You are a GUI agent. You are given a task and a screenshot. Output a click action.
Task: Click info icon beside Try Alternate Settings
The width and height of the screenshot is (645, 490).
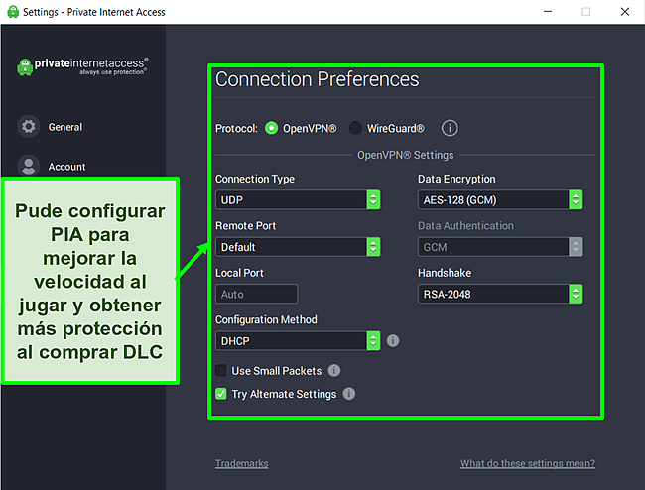(x=349, y=394)
